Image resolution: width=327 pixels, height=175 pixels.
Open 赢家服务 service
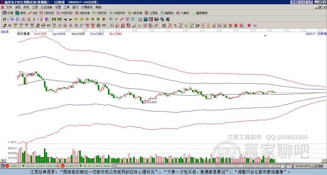(x=200, y=13)
